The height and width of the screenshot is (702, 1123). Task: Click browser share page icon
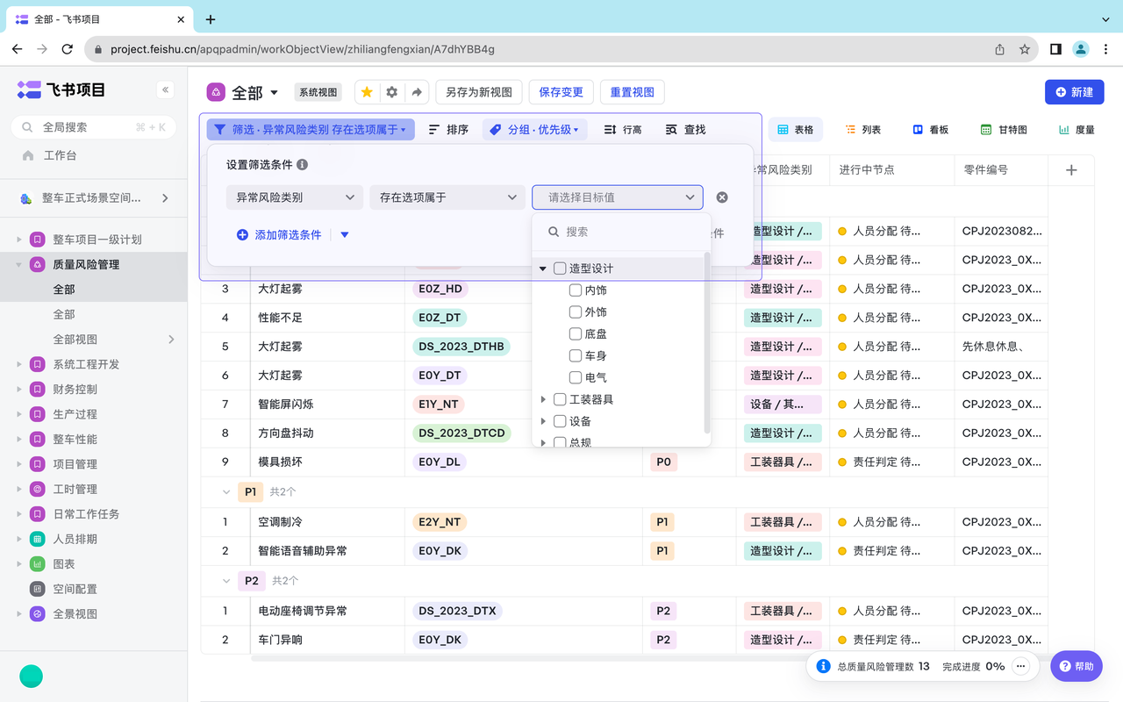coord(999,49)
